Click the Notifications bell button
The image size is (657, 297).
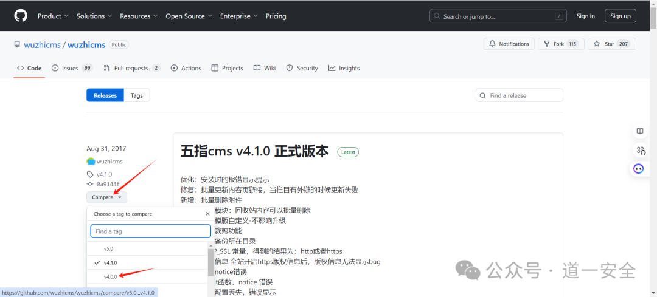(x=509, y=44)
